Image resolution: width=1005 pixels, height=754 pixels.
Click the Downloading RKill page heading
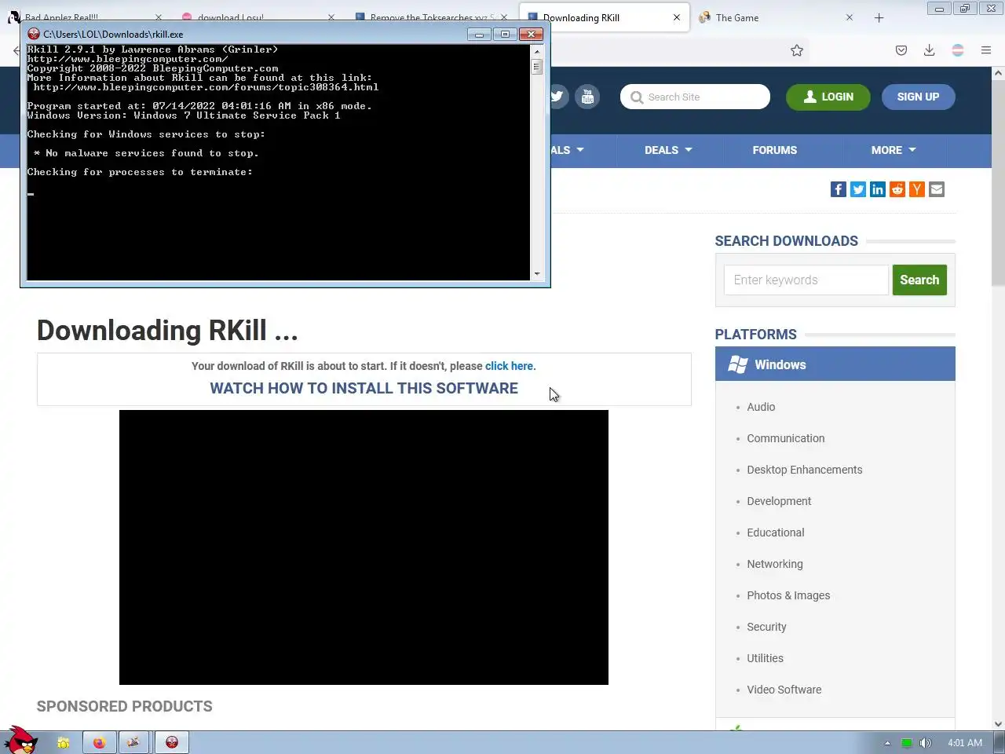point(167,331)
